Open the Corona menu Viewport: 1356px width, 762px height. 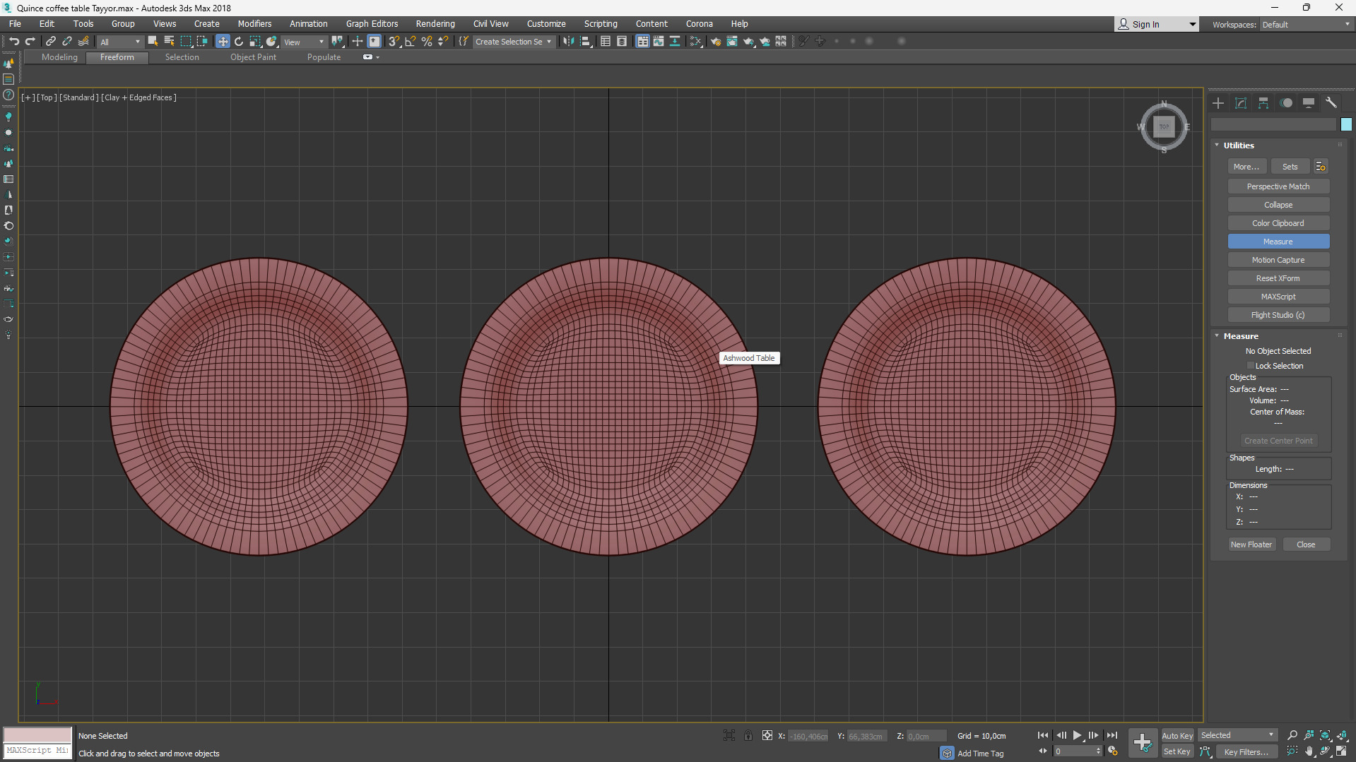point(699,24)
